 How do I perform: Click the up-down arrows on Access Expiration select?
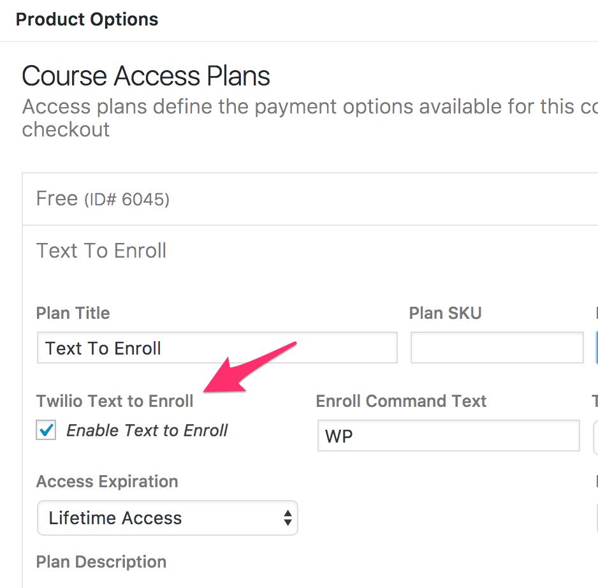click(288, 518)
